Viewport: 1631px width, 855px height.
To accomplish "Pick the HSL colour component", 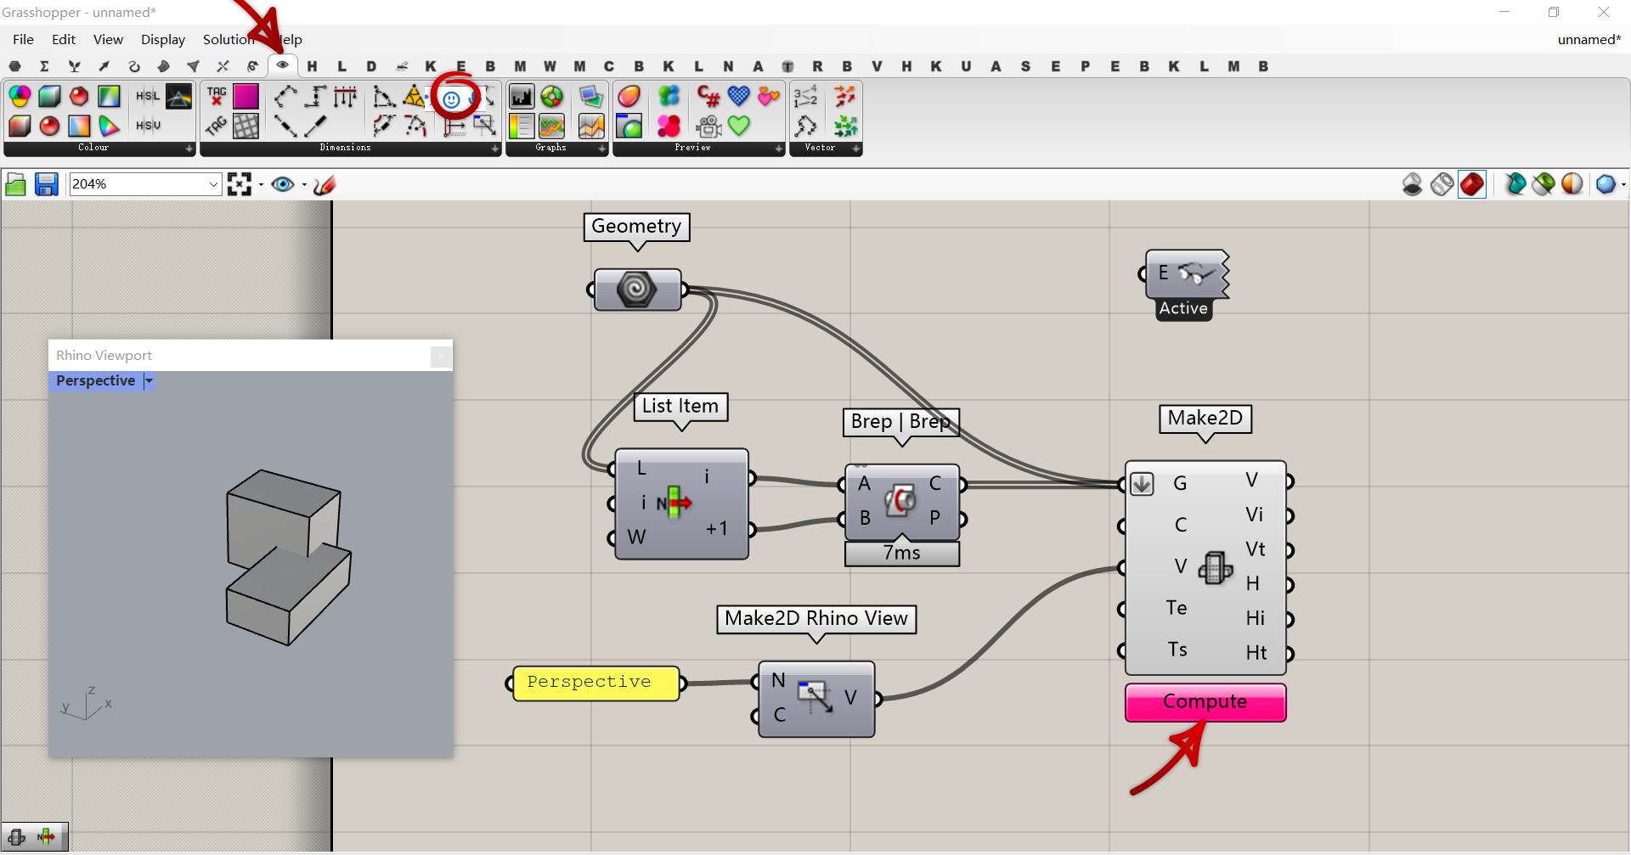I will pos(148,97).
